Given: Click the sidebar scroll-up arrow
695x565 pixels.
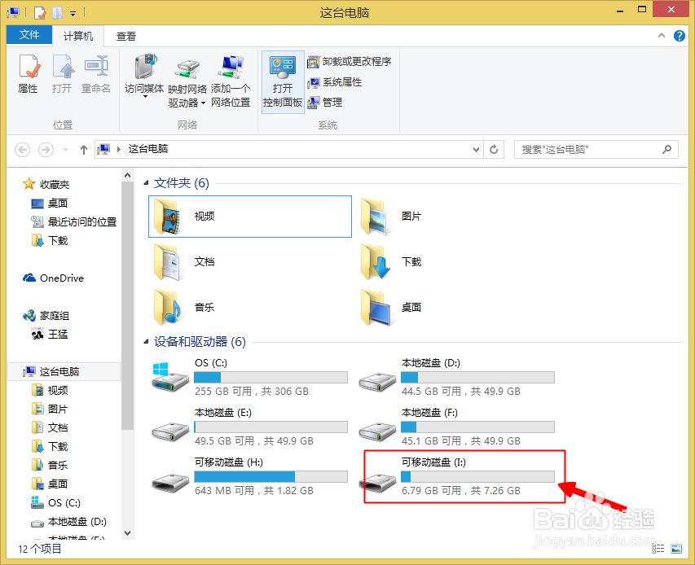Looking at the screenshot, I should pos(128,175).
